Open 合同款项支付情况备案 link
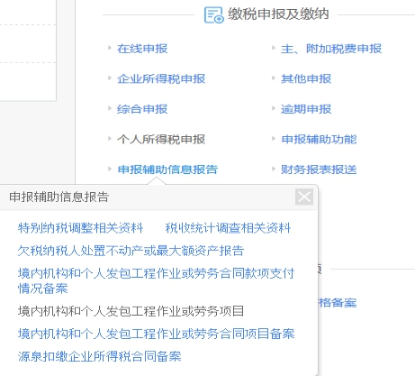Screen dimensions: 415x376 tap(156, 280)
